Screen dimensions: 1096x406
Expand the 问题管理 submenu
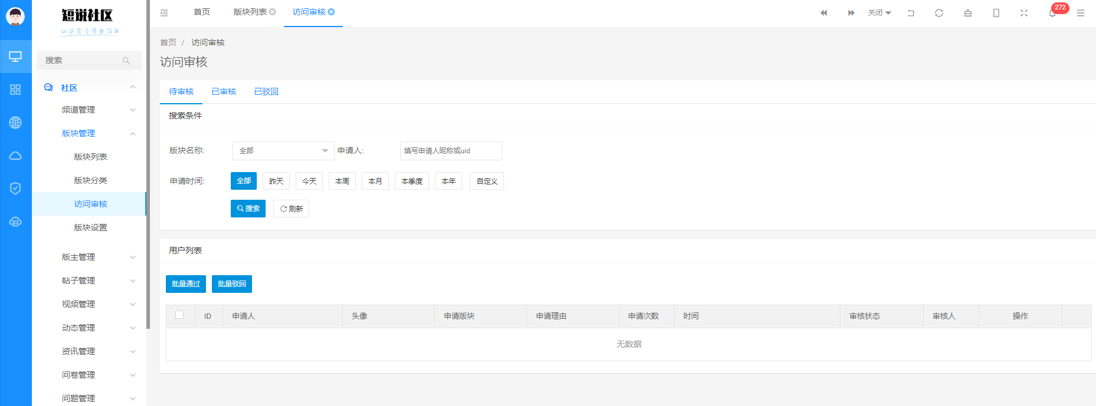[133, 398]
